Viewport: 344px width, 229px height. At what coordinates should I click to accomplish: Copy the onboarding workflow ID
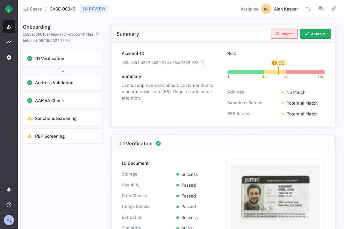98,34
